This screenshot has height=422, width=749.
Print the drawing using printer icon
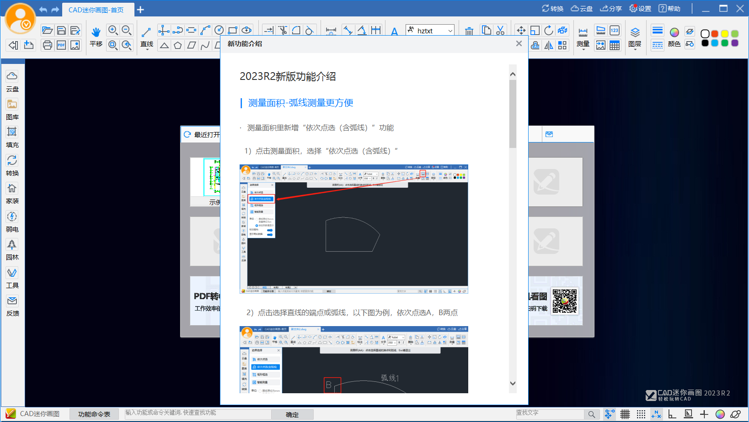pos(47,45)
